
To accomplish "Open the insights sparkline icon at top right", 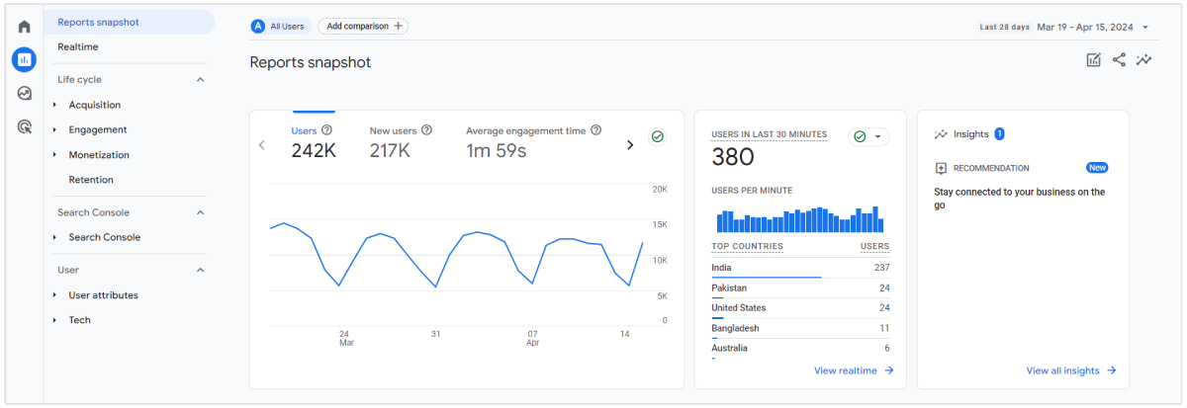I will (x=1144, y=60).
